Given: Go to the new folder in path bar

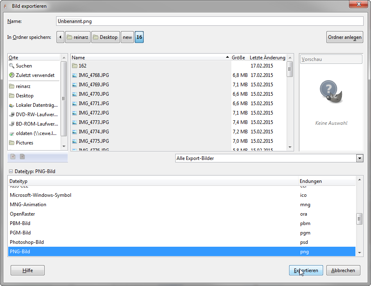Looking at the screenshot, I should click(x=127, y=37).
